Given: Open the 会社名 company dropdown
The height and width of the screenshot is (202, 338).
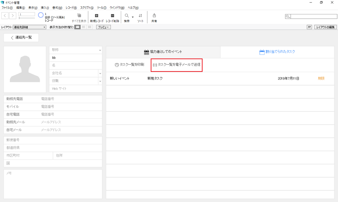Looking at the screenshot, I should tap(100, 73).
